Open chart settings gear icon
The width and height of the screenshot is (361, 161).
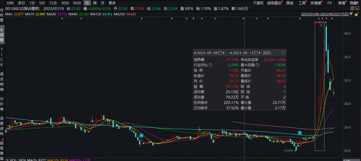[x=352, y=9]
